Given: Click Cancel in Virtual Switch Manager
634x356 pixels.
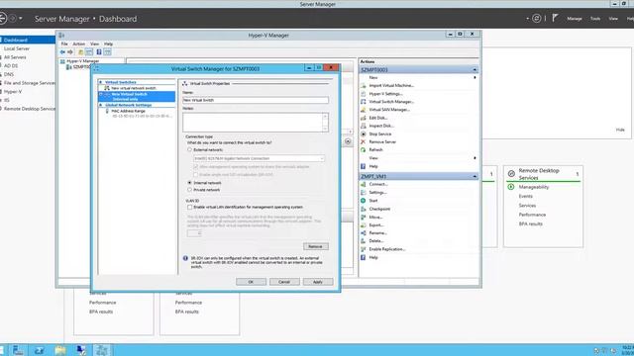Looking at the screenshot, I should pyautogui.click(x=284, y=282).
